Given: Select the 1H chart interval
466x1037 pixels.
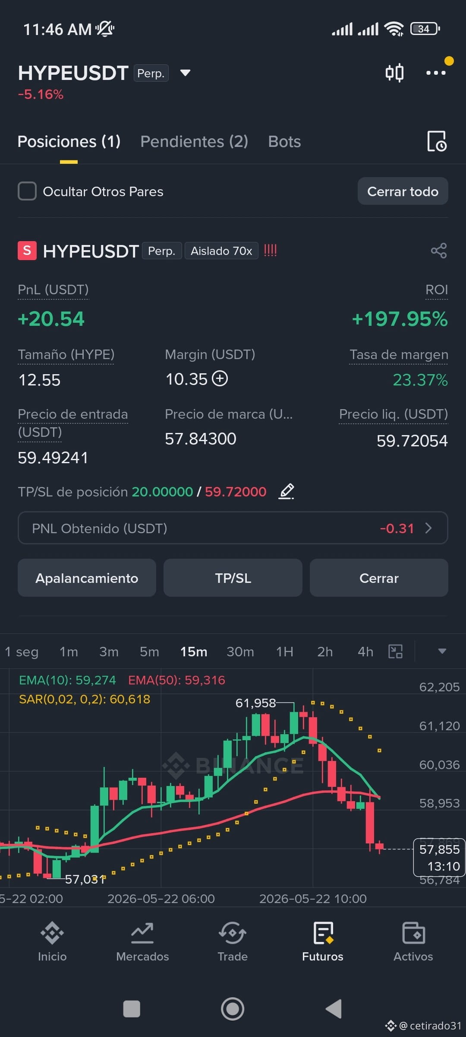Looking at the screenshot, I should point(285,652).
